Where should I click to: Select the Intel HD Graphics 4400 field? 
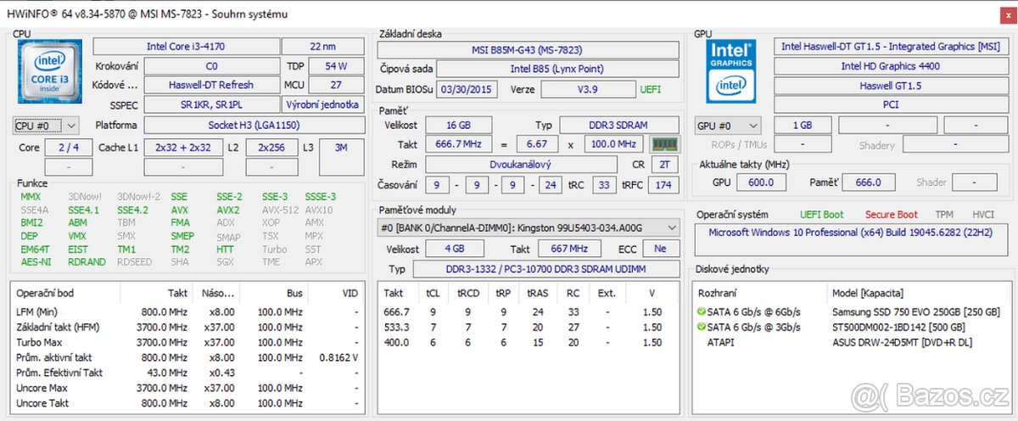[x=890, y=66]
